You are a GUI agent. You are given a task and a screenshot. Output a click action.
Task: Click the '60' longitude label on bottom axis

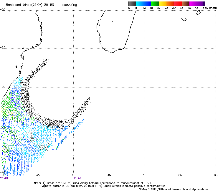(216, 175)
